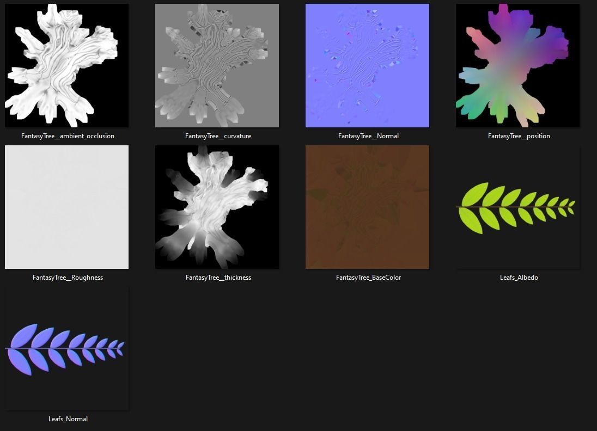
Task: Select the green Leafs_Albedo leaf thumbnail
Action: tap(517, 207)
